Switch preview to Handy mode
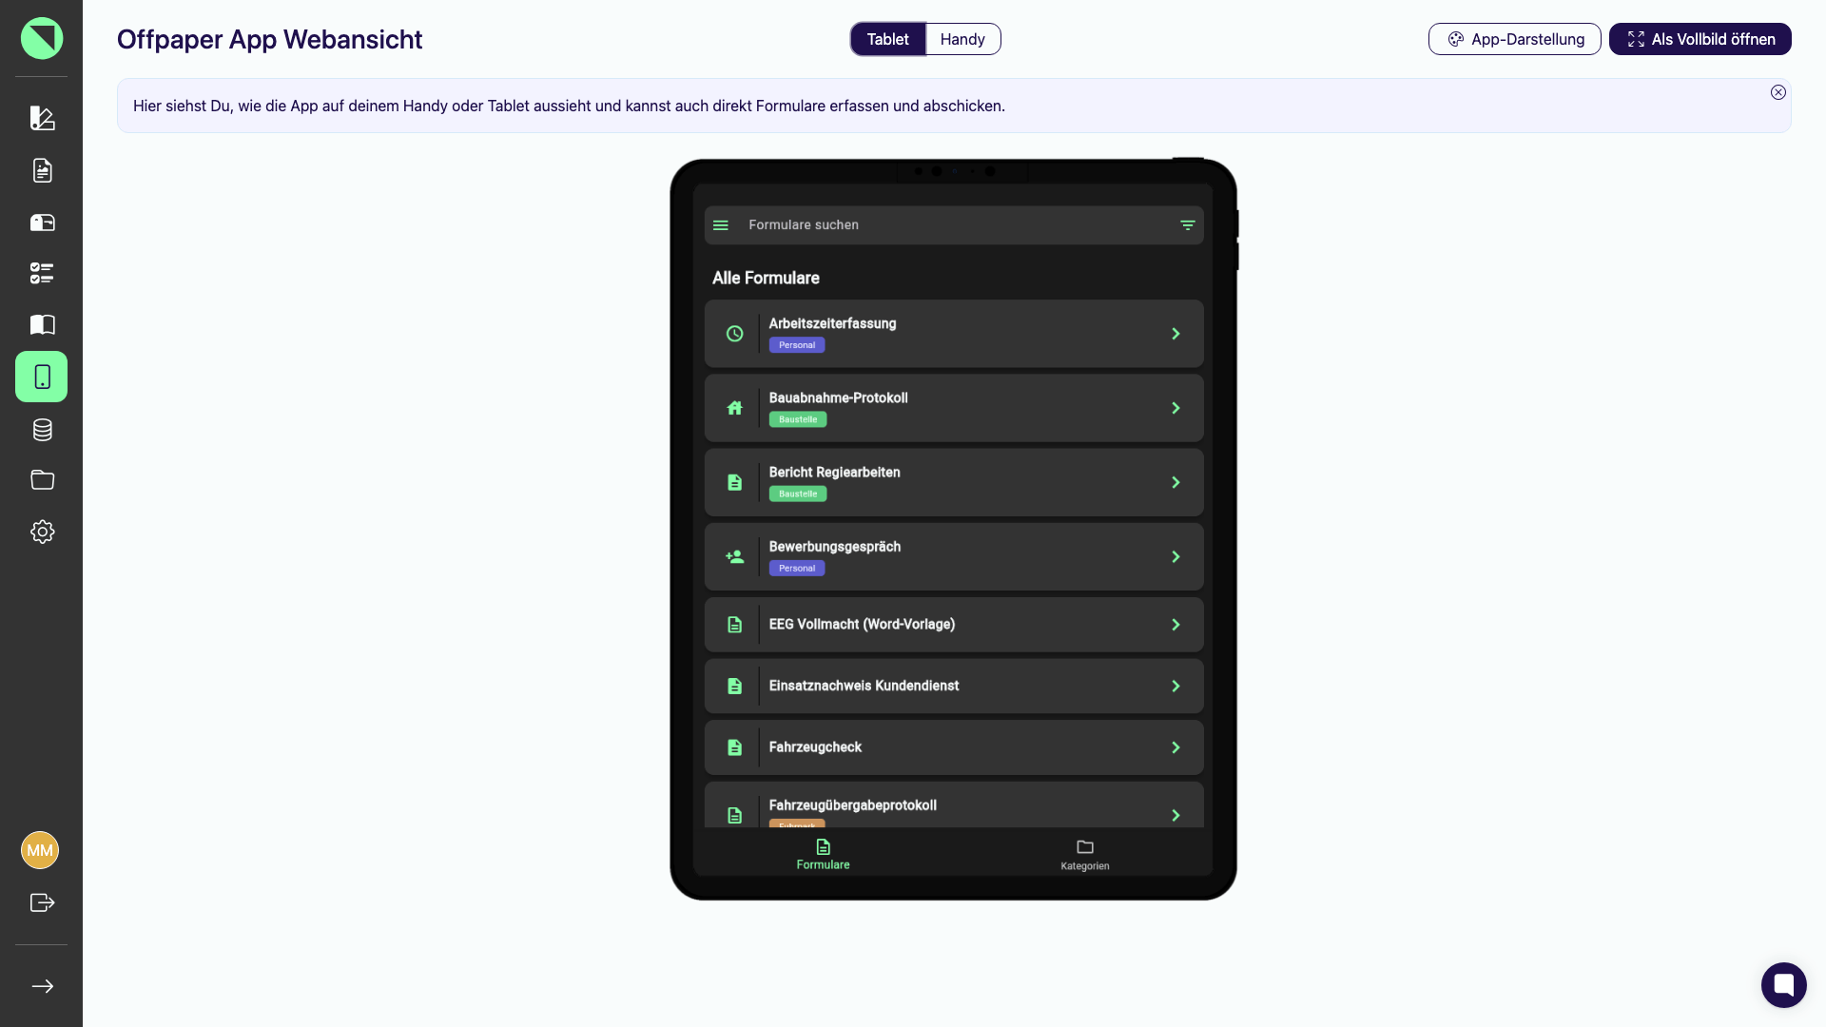Image resolution: width=1826 pixels, height=1027 pixels. [962, 39]
